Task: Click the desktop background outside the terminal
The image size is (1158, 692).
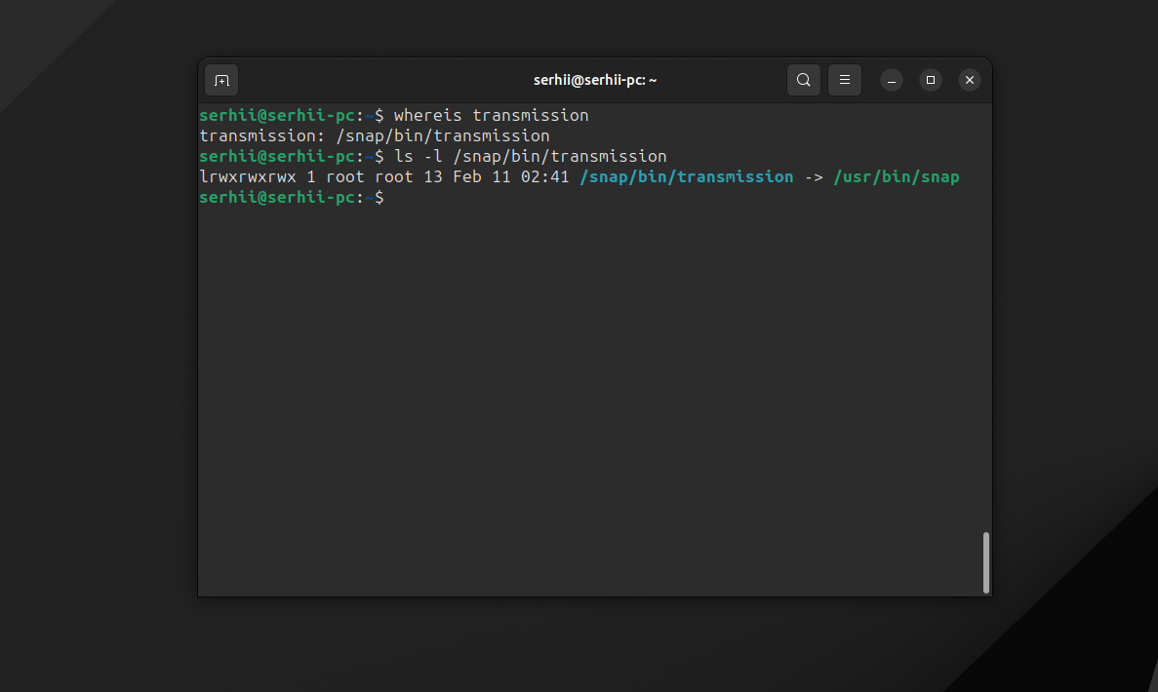Action: (98, 390)
